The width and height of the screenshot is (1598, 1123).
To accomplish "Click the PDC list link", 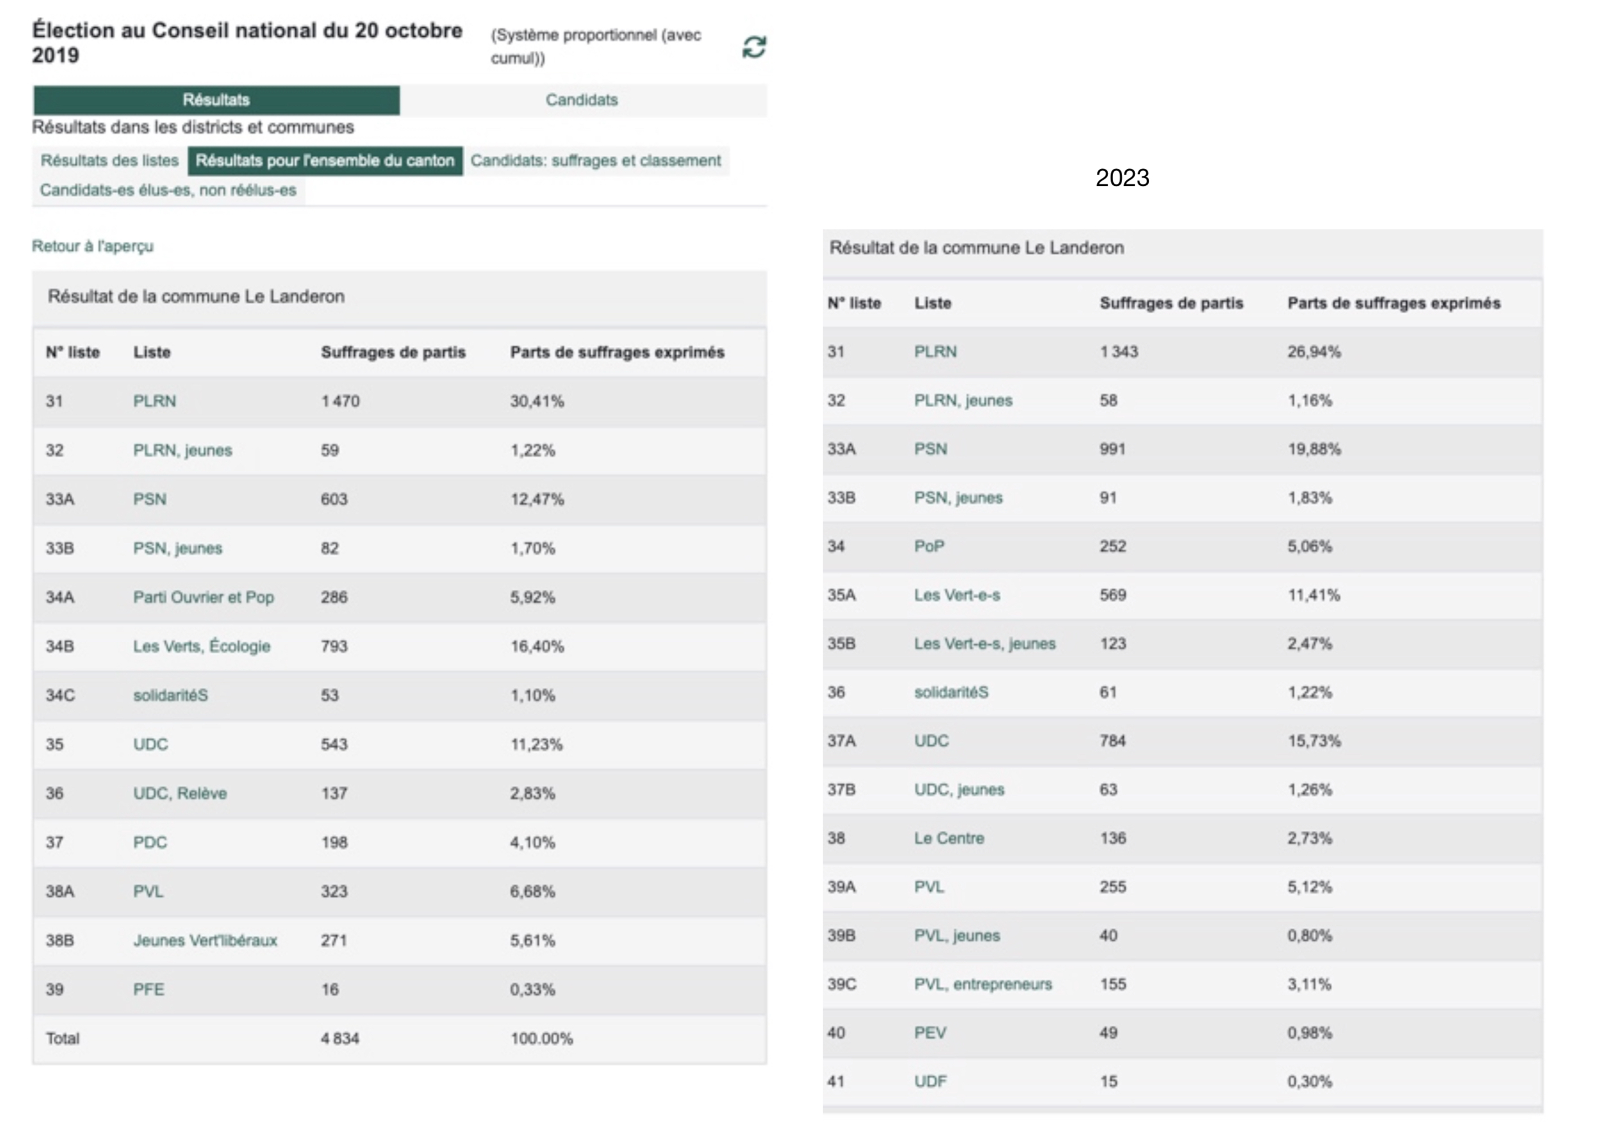I will tap(150, 843).
